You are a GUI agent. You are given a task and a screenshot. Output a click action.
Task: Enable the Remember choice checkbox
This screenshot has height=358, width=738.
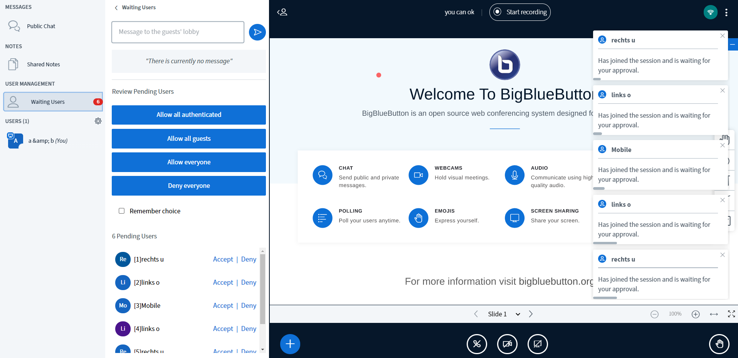point(122,211)
